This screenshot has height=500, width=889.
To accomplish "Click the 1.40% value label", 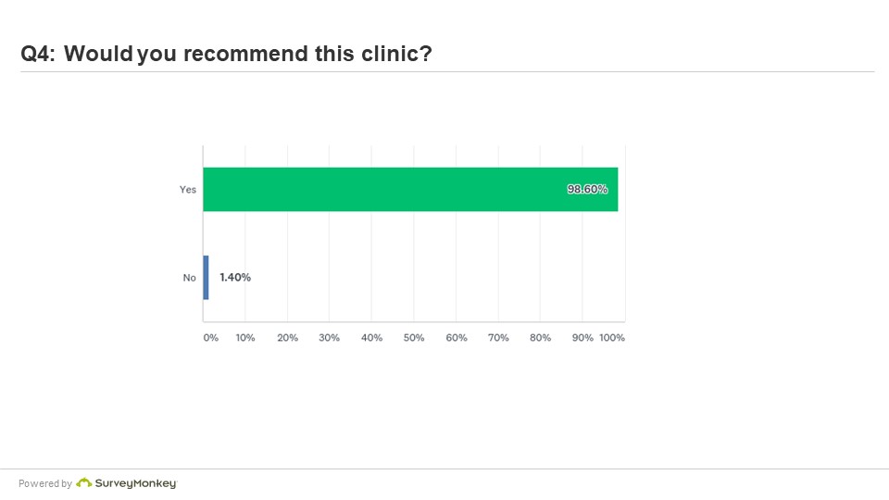I will 235,277.
